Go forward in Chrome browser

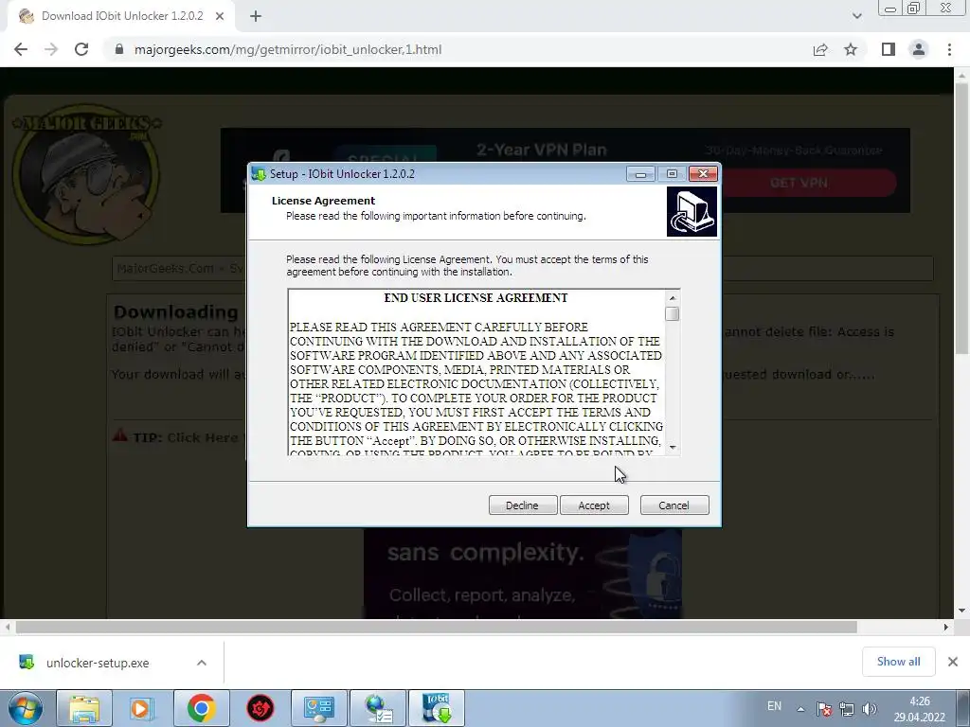pyautogui.click(x=51, y=49)
